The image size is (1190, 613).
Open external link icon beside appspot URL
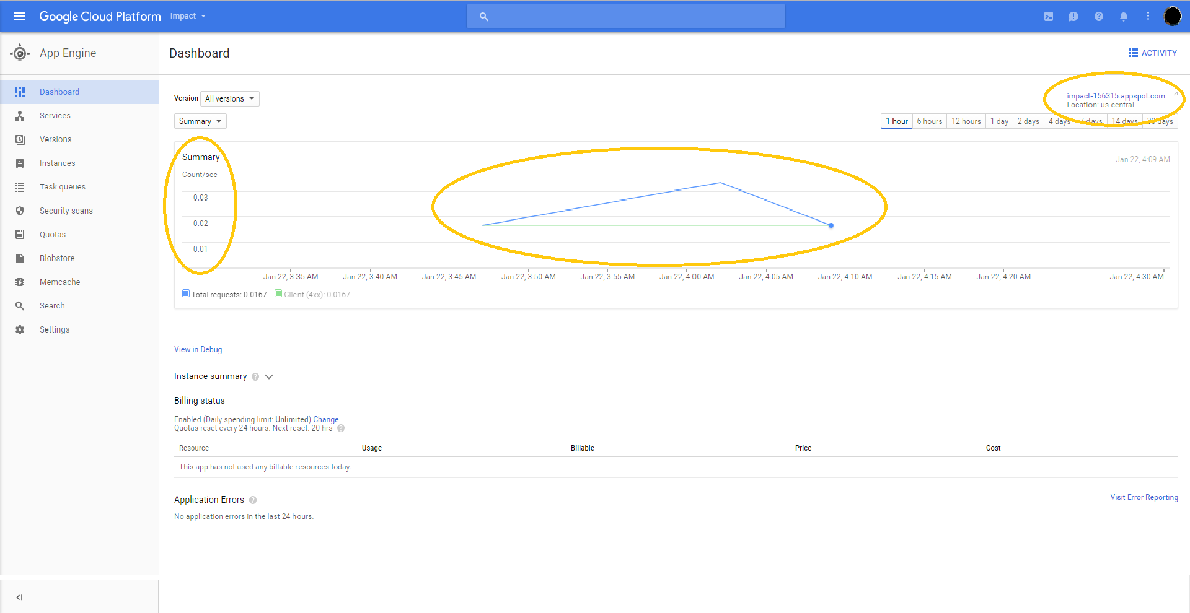[x=1174, y=95]
